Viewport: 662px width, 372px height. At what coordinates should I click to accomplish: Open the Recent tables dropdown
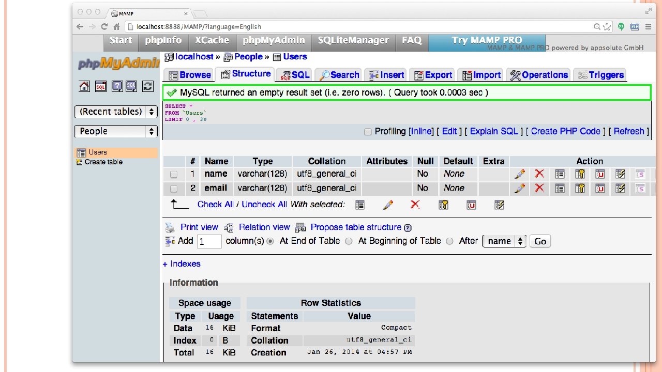coord(116,112)
